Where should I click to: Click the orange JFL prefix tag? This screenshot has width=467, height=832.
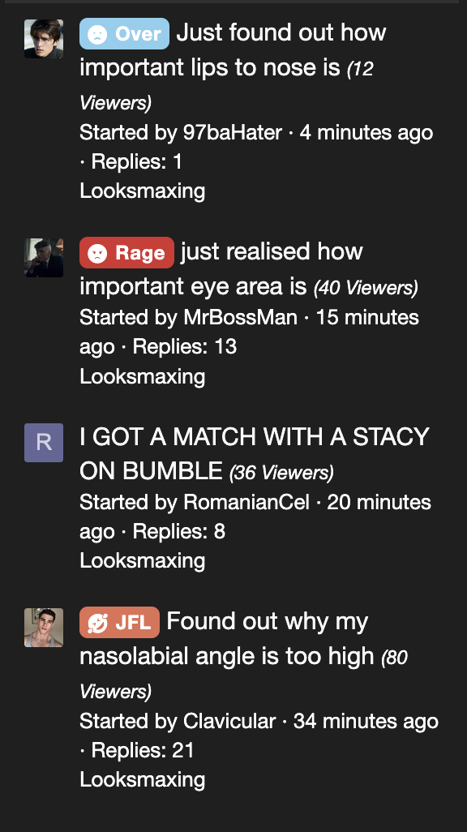[119, 622]
